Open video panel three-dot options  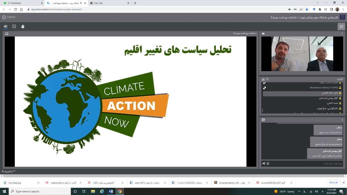[342, 33]
